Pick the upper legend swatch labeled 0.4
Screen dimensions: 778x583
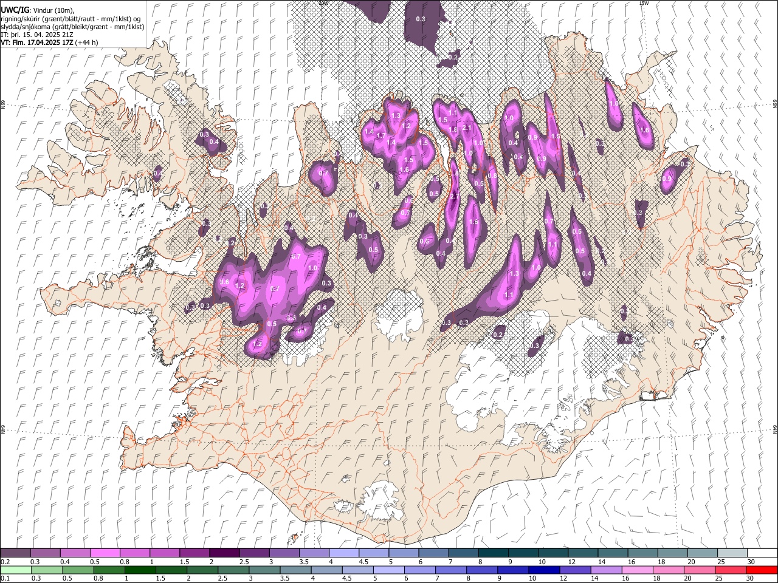(75, 553)
